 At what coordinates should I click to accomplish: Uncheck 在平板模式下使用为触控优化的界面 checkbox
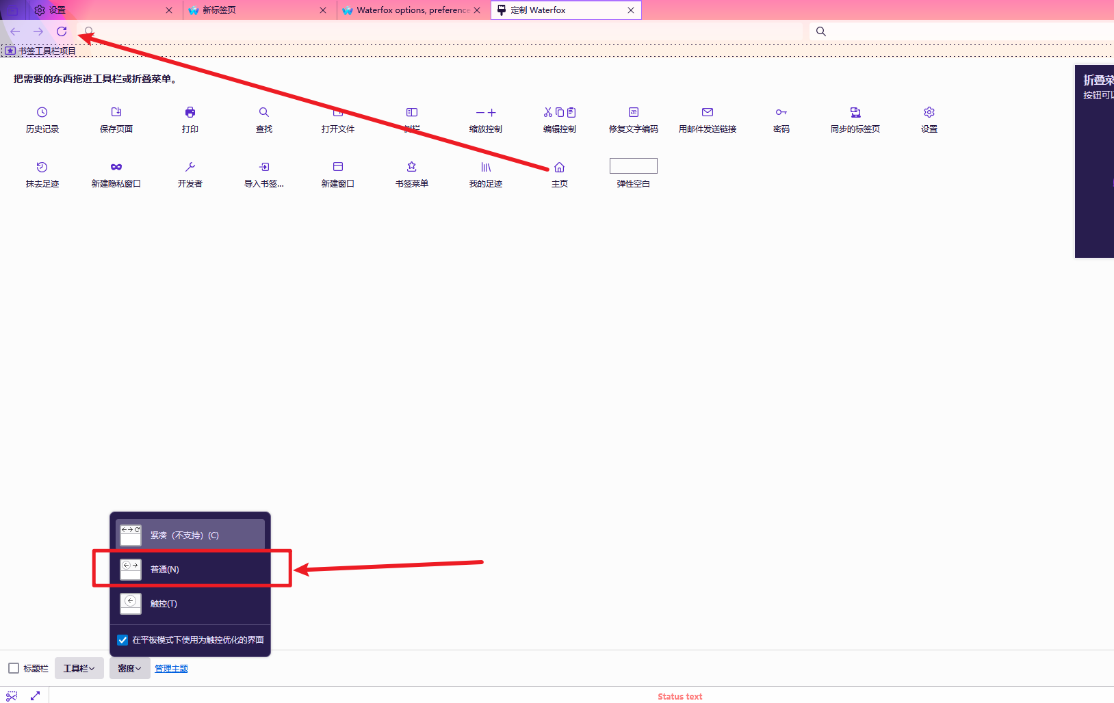[122, 640]
